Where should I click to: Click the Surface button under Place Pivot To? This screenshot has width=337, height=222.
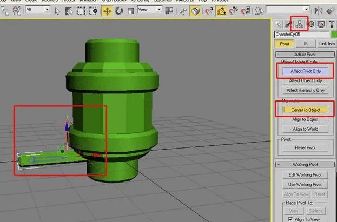[x=315, y=211]
